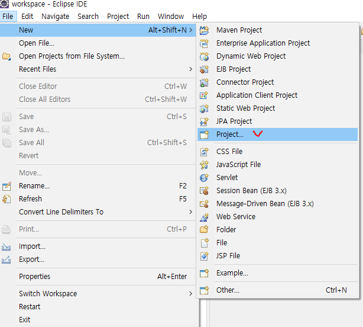This screenshot has width=363, height=327.
Task: Select the highlighted Project... entry
Action: pyautogui.click(x=278, y=134)
